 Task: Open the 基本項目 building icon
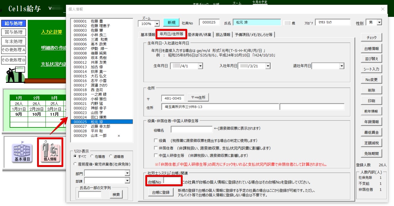point(22,151)
